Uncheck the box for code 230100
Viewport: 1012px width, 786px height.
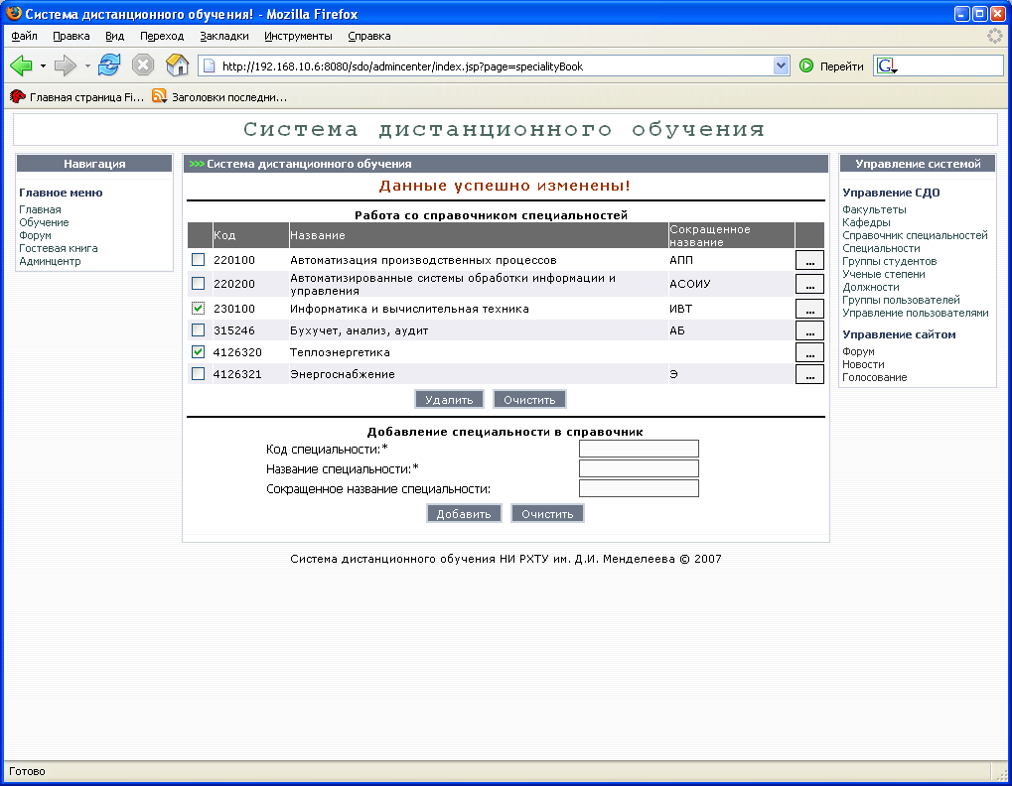pos(199,309)
